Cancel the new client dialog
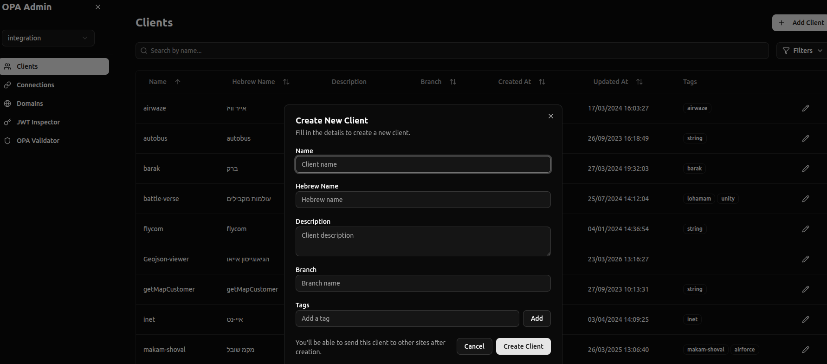 [474, 346]
